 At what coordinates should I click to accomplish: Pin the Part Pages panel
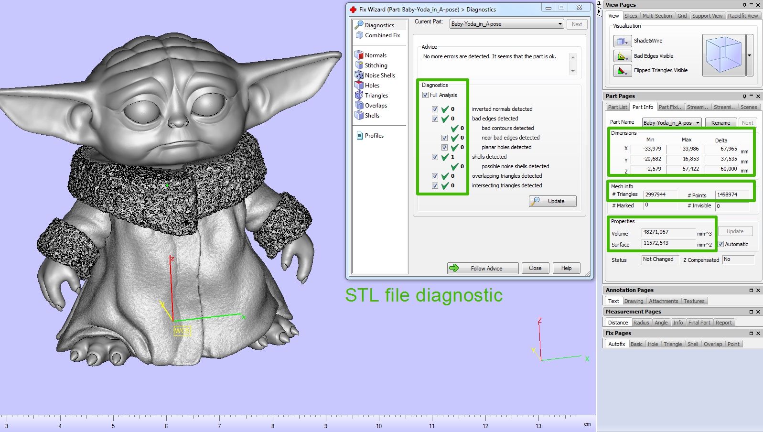744,96
